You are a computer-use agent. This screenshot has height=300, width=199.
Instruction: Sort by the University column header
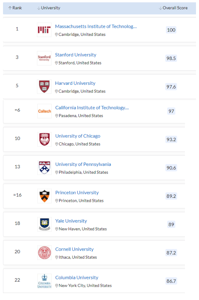tap(49, 8)
